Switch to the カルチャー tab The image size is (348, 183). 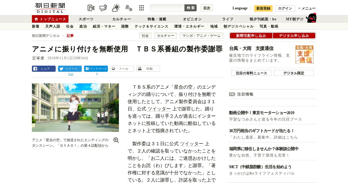point(122,19)
